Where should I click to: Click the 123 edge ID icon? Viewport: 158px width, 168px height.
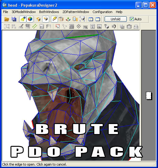pos(28,26)
